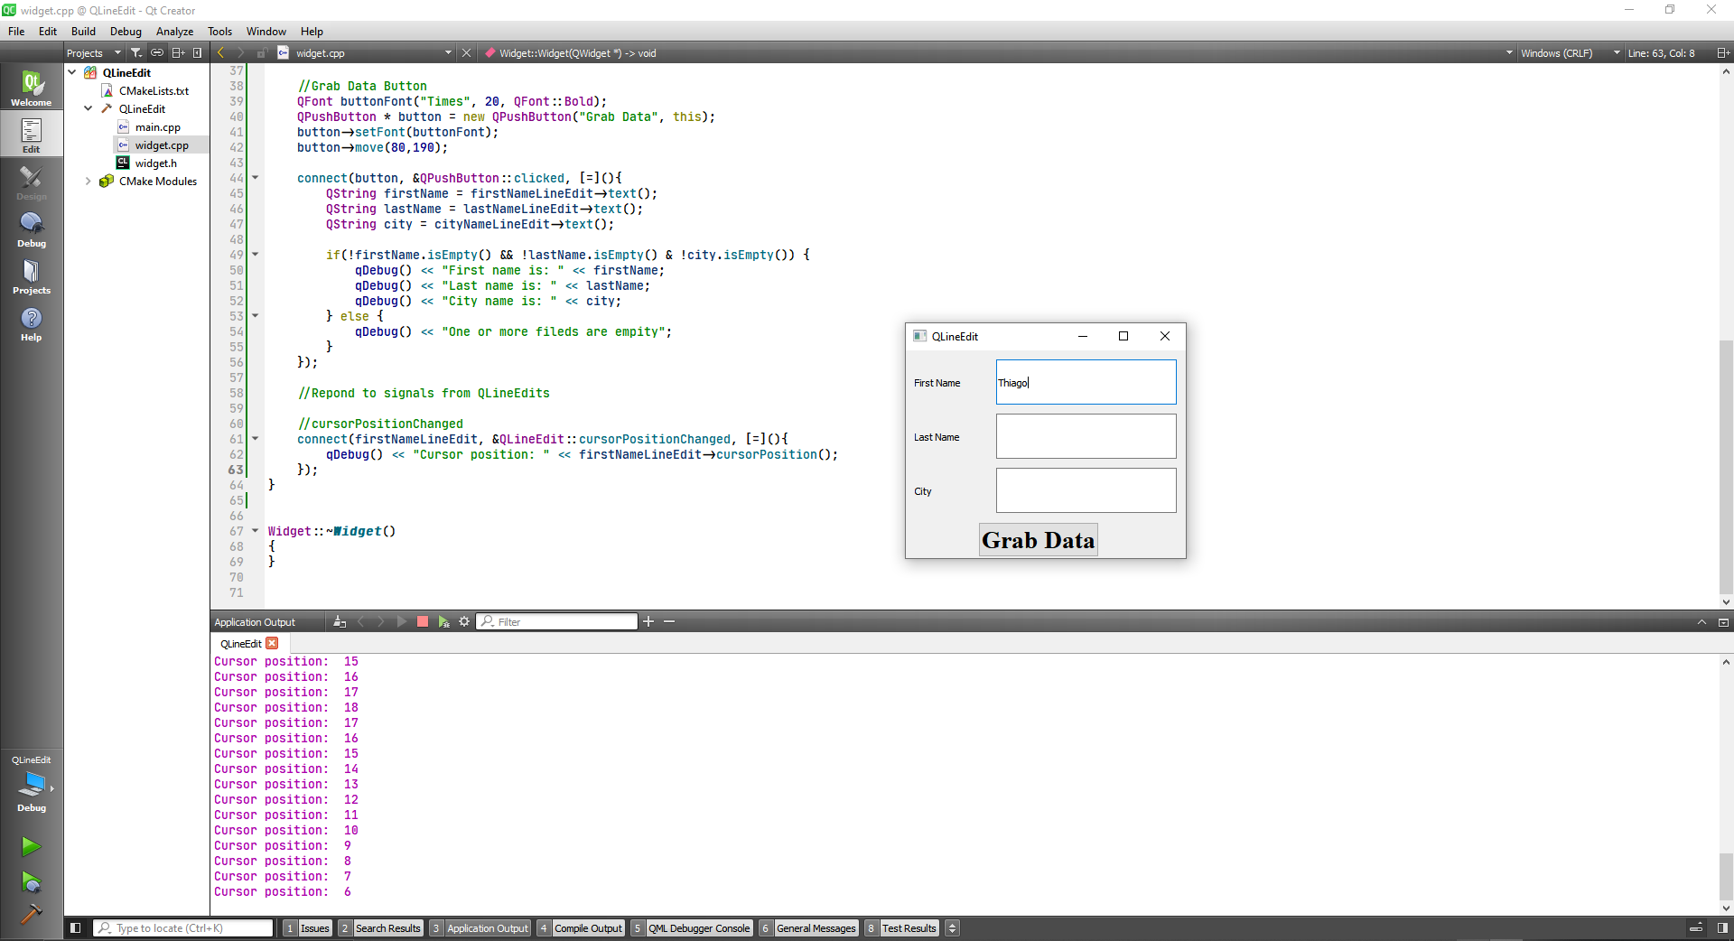
Task: Toggle synchronize with editor link icon
Action: [x=157, y=52]
